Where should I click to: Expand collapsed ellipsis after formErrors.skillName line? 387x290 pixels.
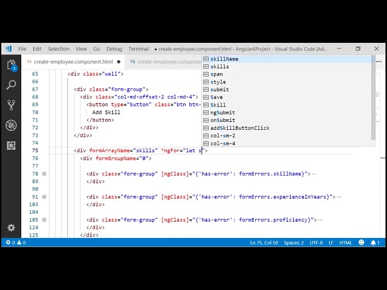(314, 174)
